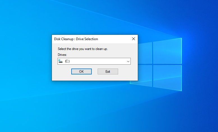Screen dimensions: 218x132
Task: Click the C: drive icon in the Drives box
Action: (60, 61)
